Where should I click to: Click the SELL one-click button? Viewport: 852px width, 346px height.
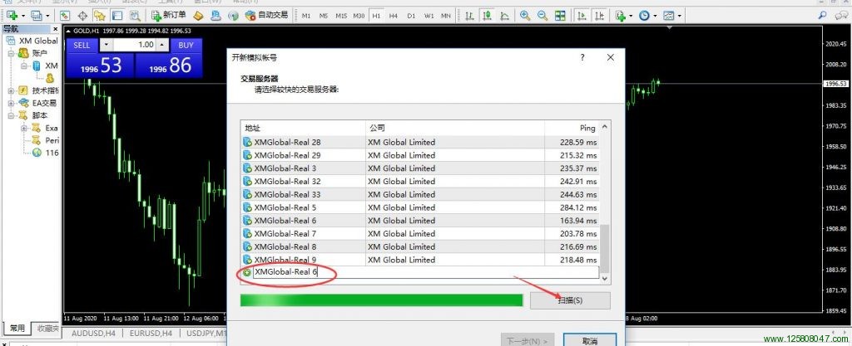pos(82,46)
